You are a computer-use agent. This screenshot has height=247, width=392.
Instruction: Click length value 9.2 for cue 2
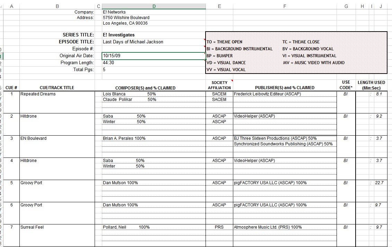(x=379, y=116)
